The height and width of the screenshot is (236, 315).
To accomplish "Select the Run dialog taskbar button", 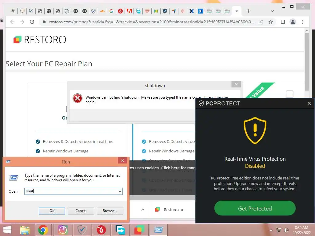I will click(158, 230).
